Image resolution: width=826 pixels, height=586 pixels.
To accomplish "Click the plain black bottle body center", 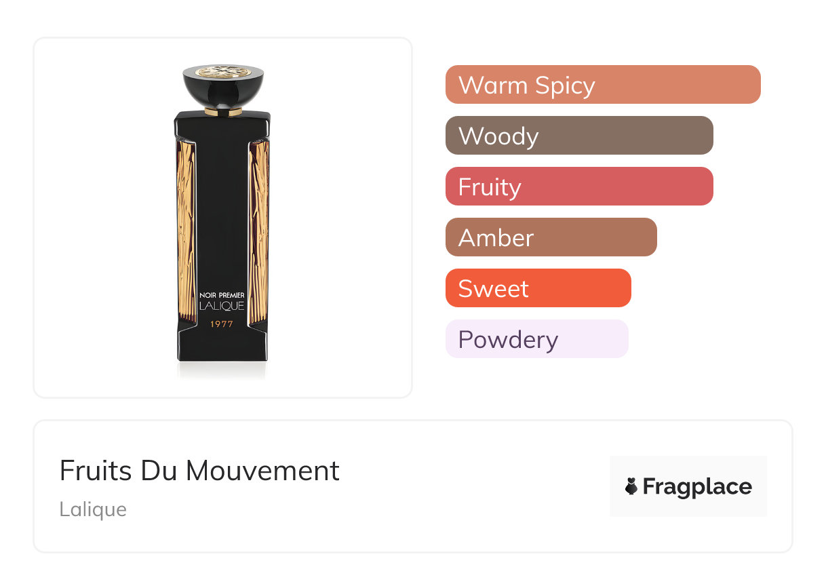I will (222, 203).
